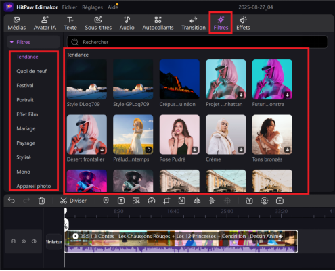Undo the last action
Viewport: 335px width, 271px height.
(12, 201)
